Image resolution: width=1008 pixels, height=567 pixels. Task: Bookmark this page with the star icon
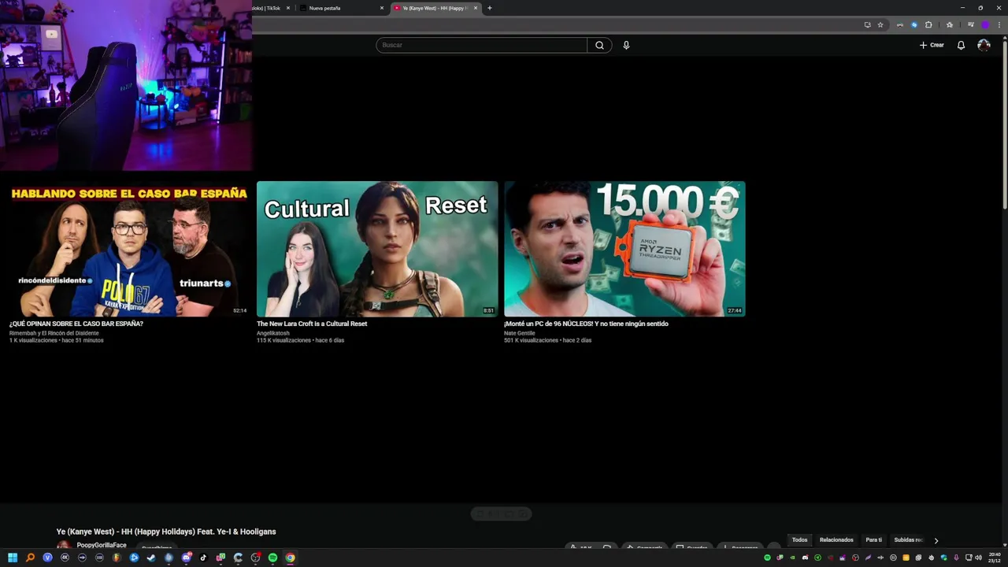[880, 24]
